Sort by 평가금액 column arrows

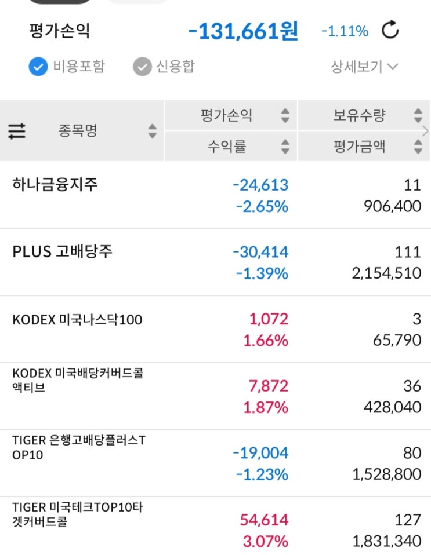tap(418, 147)
